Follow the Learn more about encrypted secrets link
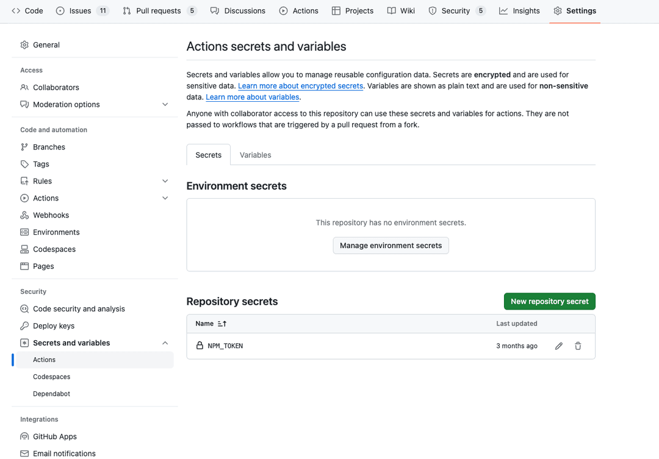The height and width of the screenshot is (459, 659). (300, 86)
